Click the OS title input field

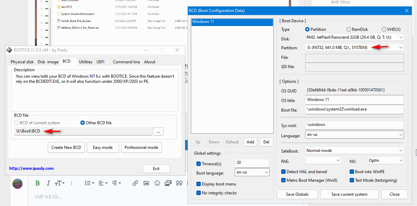tap(354, 100)
